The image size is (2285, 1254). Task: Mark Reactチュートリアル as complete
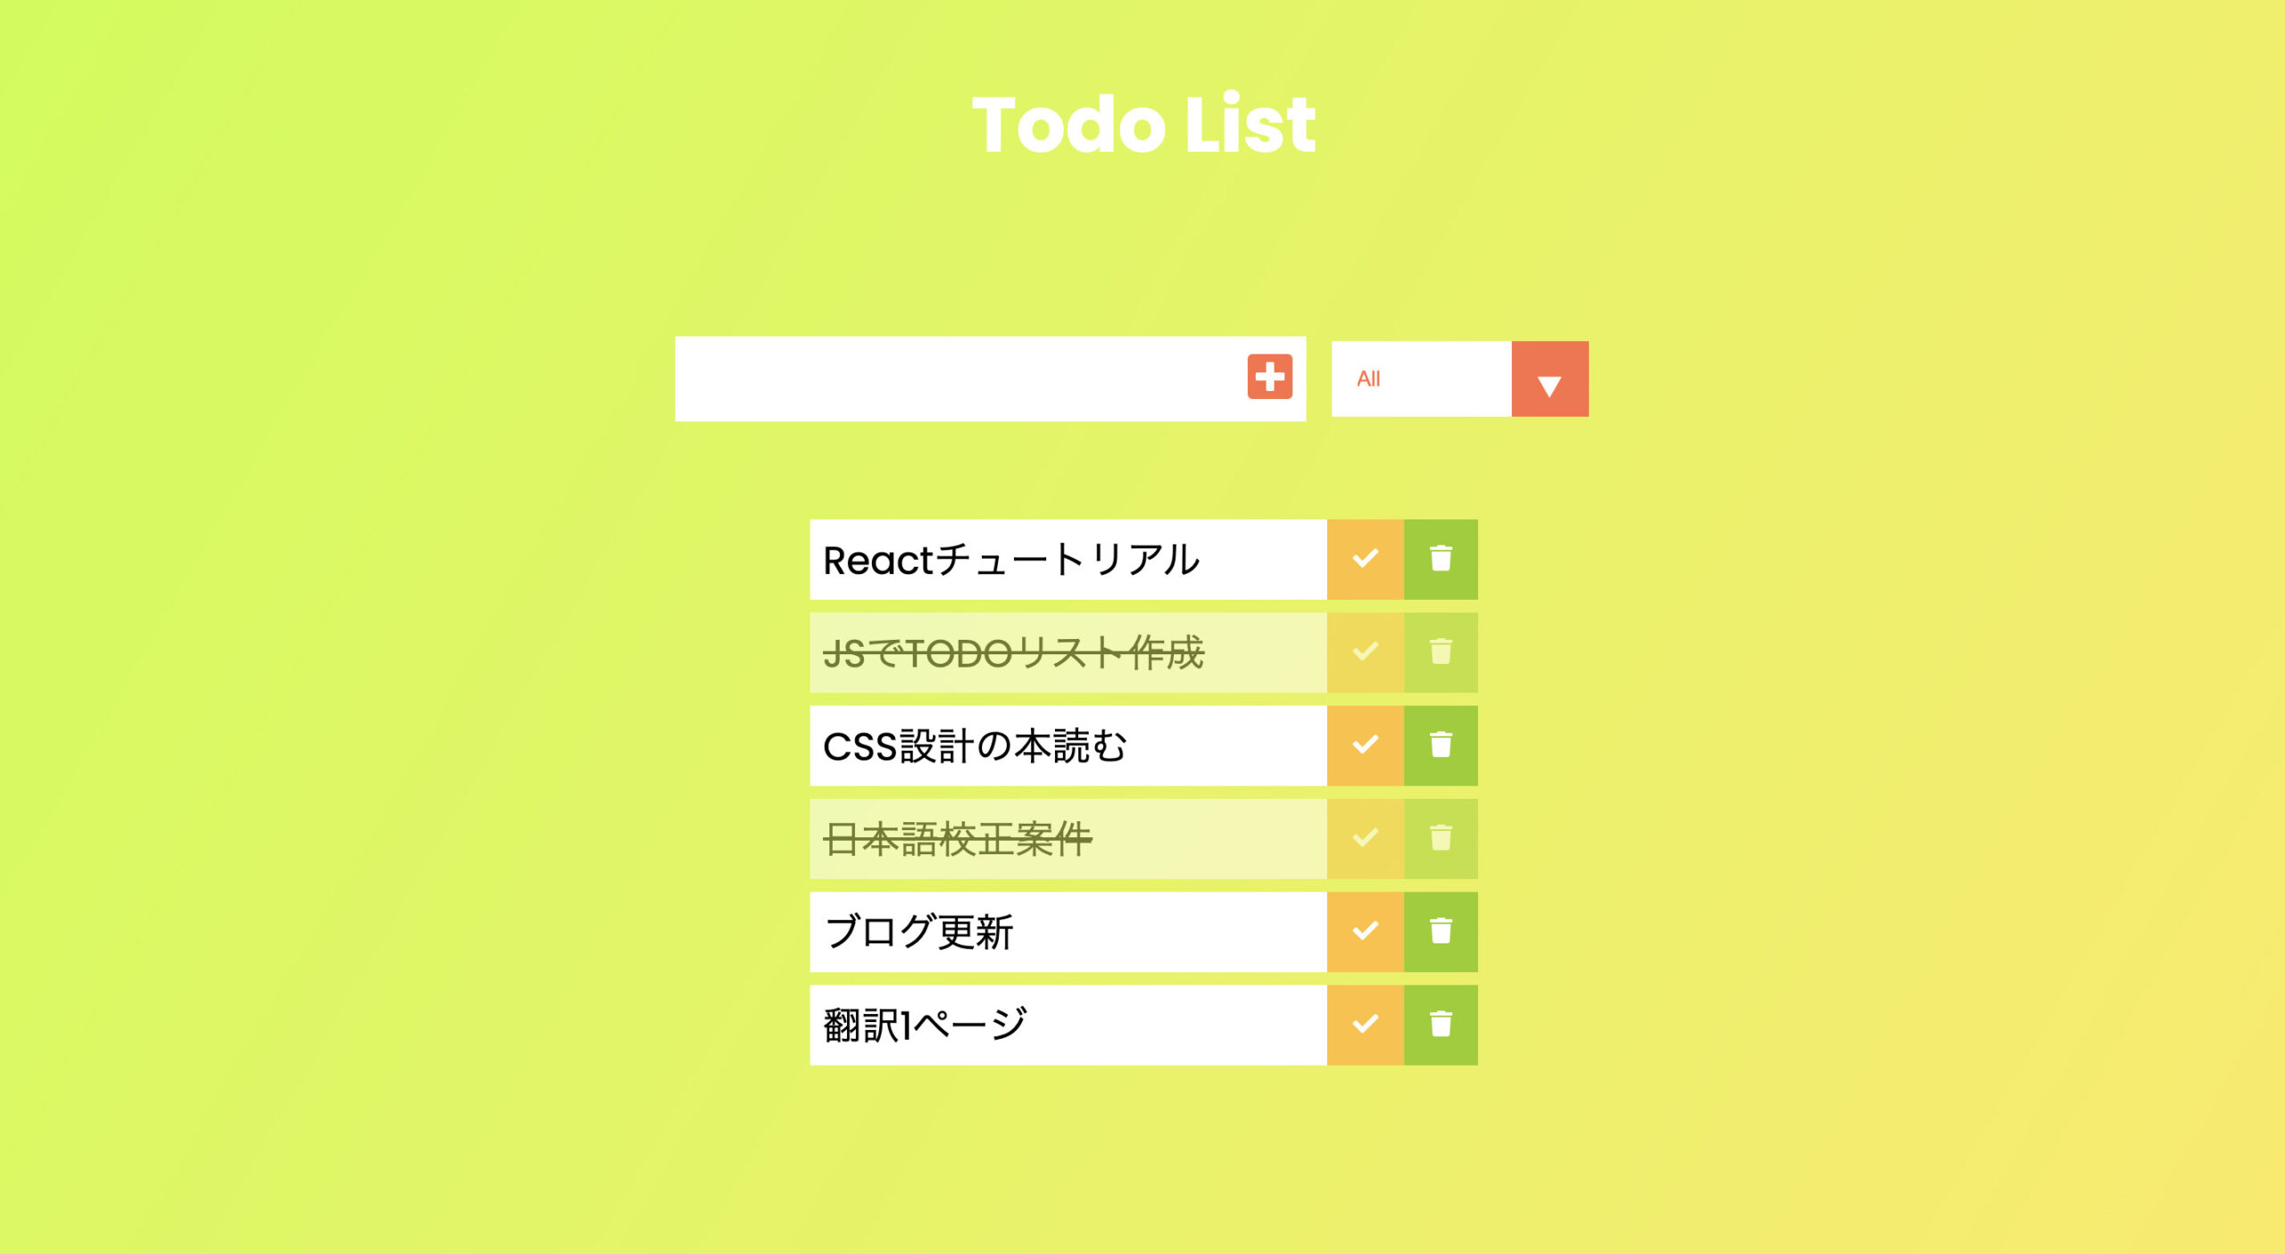tap(1366, 559)
